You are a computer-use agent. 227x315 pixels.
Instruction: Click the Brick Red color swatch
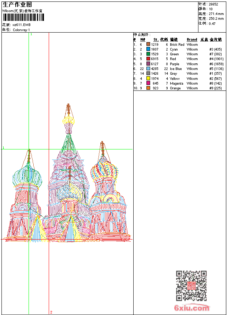point(148,44)
